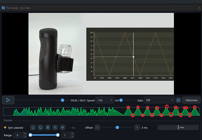Decrement the Range minimum value down arrow
The image size is (202, 140).
click(25, 137)
